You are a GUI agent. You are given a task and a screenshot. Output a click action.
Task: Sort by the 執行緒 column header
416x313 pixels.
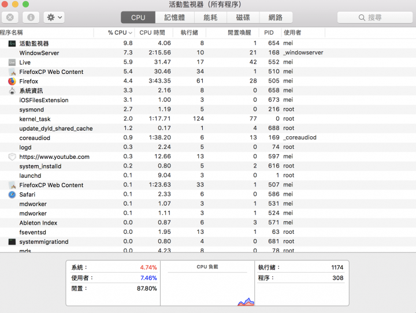189,32
